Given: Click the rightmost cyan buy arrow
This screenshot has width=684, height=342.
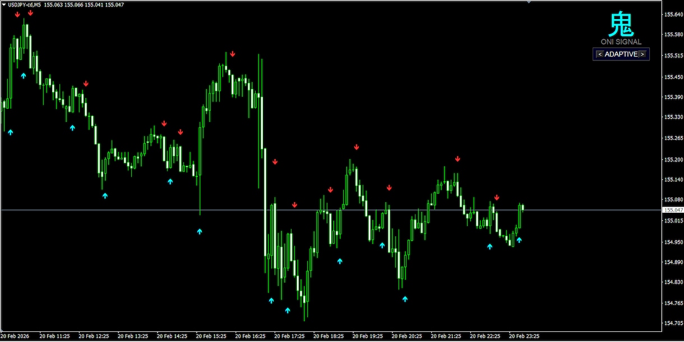Looking at the screenshot, I should 519,240.
